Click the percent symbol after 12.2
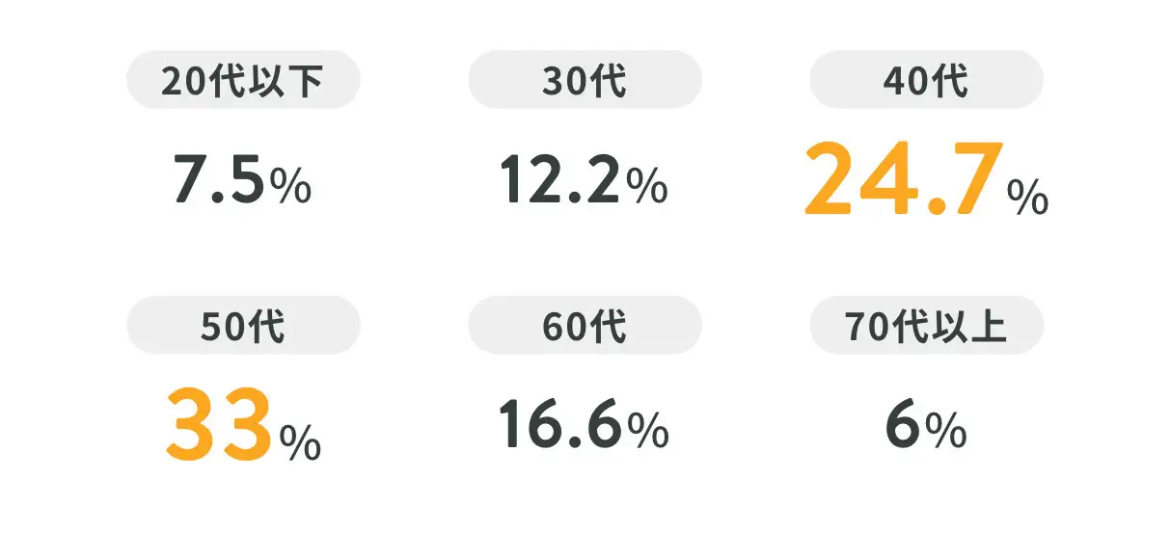This screenshot has height=559, width=1171. (647, 187)
